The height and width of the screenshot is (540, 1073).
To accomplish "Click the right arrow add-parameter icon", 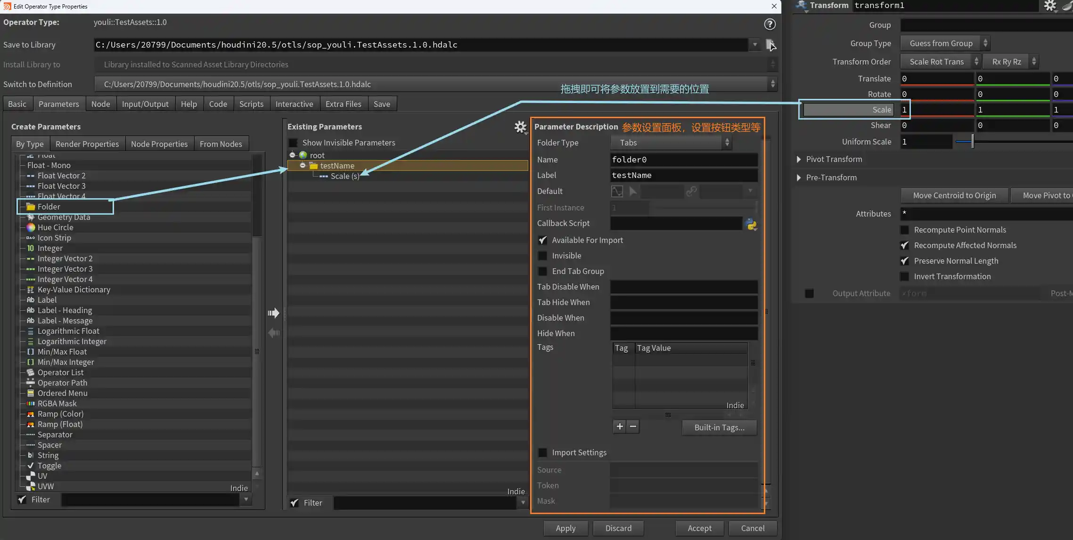I will click(x=273, y=313).
